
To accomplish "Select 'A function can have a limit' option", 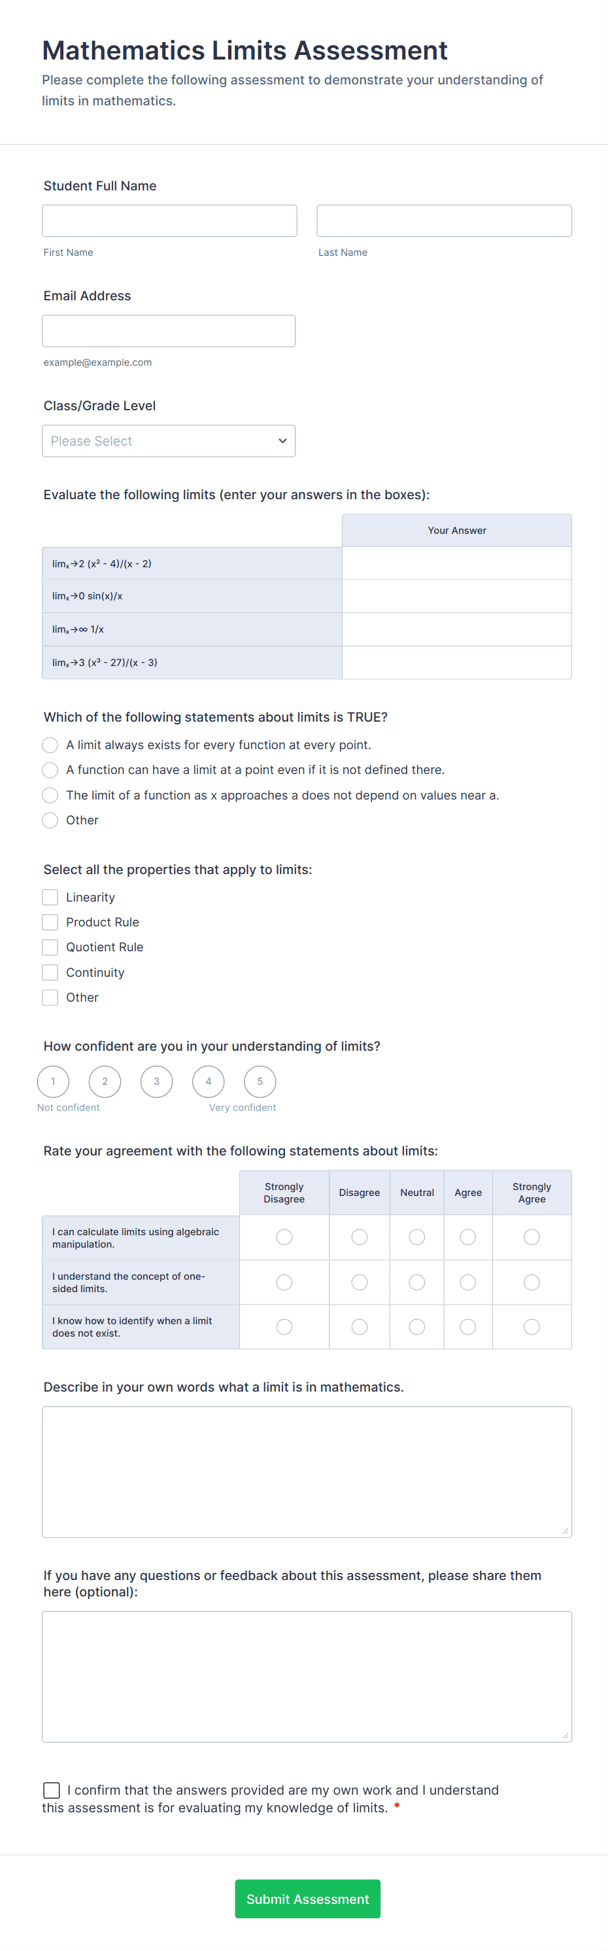I will click(50, 769).
